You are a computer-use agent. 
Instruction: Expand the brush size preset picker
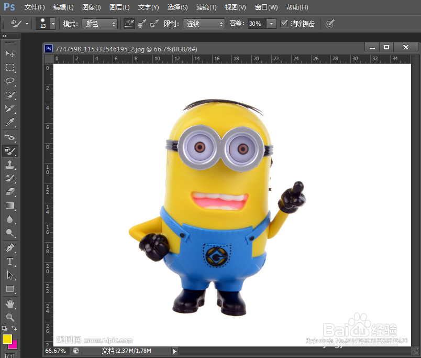click(53, 24)
